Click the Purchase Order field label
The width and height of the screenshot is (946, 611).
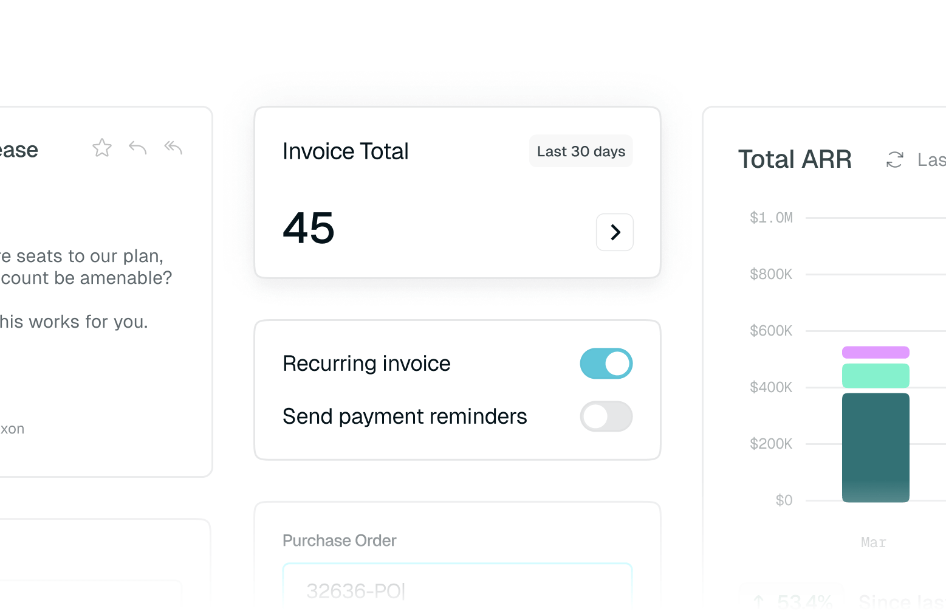pyautogui.click(x=339, y=540)
